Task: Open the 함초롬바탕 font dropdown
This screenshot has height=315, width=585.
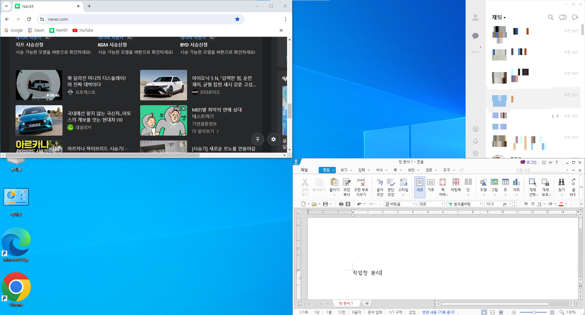Action: point(480,204)
